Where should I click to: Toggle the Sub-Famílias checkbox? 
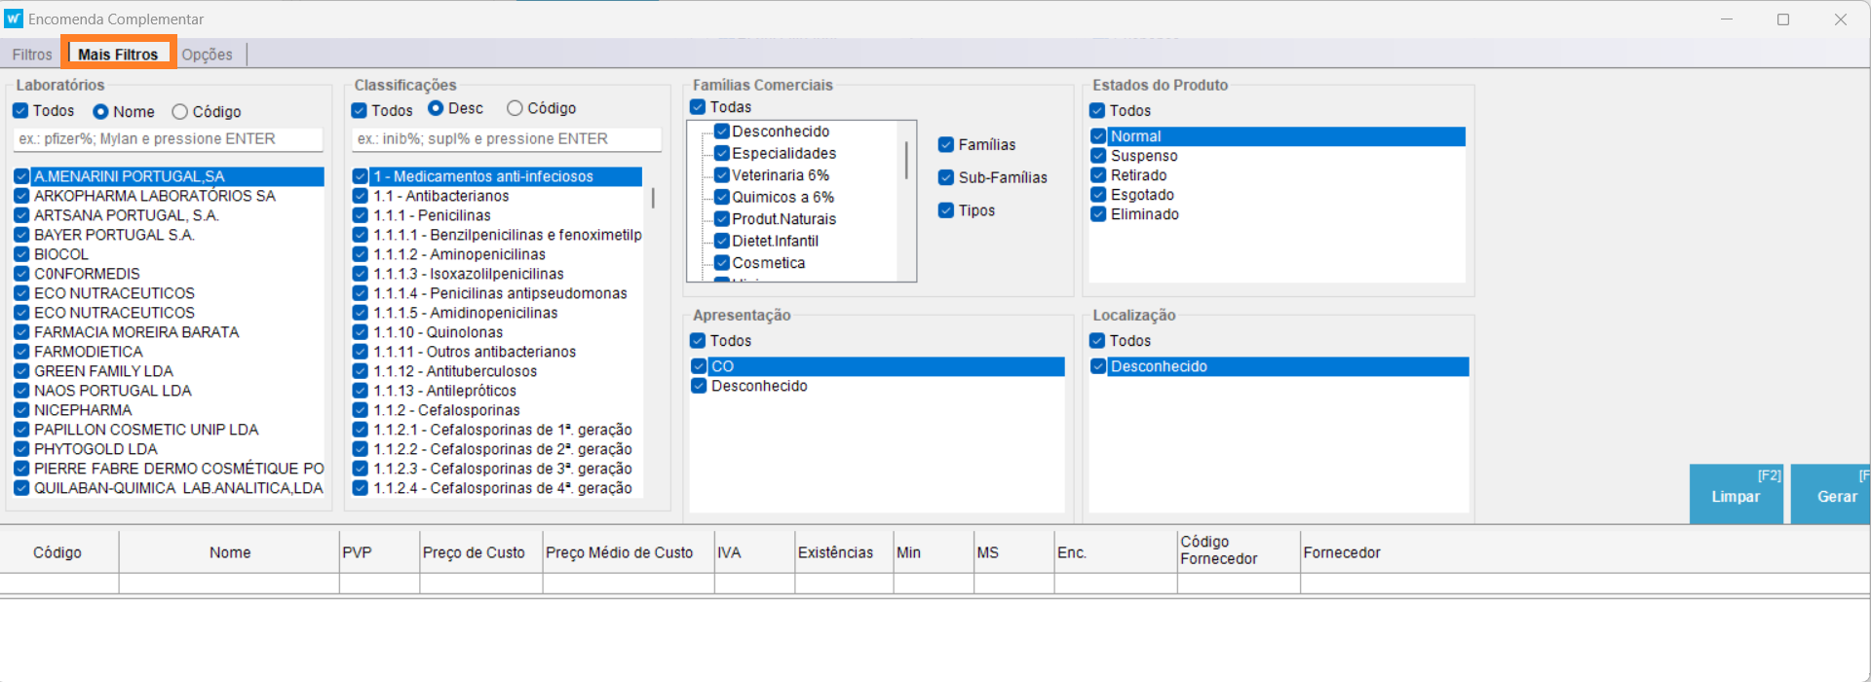coord(946,177)
